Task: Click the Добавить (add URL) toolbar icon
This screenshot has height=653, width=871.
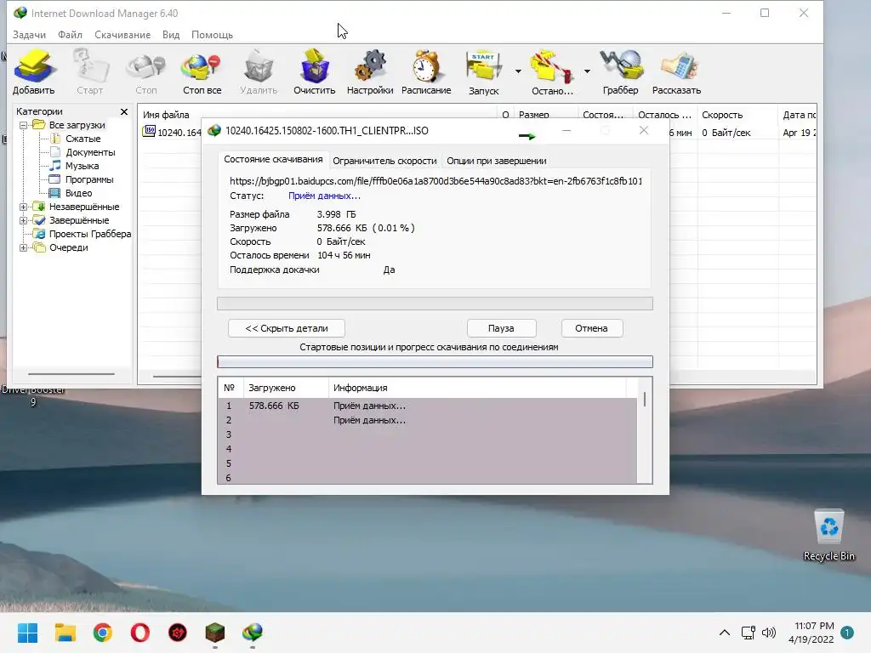Action: 34,71
